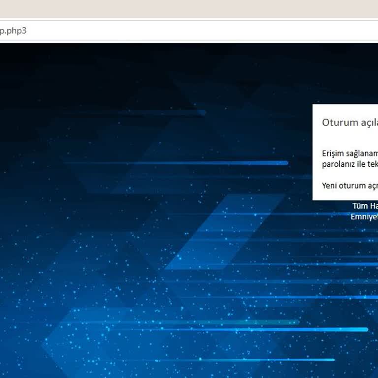Image resolution: width=378 pixels, height=378 pixels.
Task: Click the white dialog panel's left margin
Action: click(x=317, y=153)
